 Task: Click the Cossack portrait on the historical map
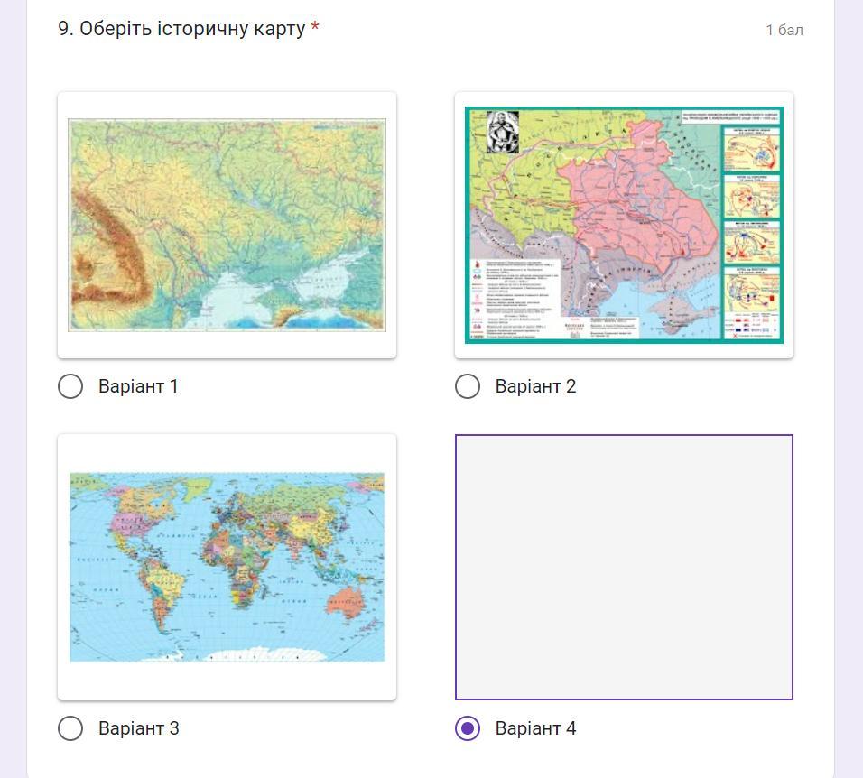pyautogui.click(x=500, y=132)
